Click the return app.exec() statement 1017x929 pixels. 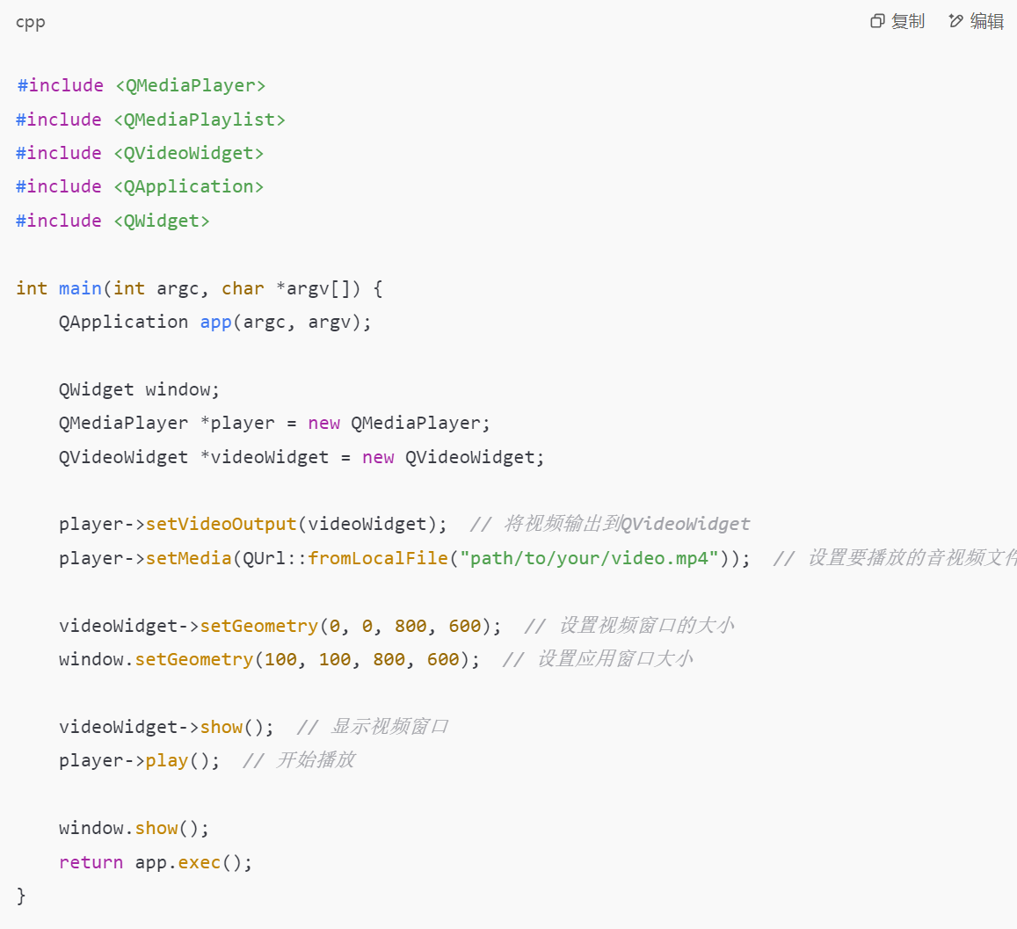click(156, 862)
